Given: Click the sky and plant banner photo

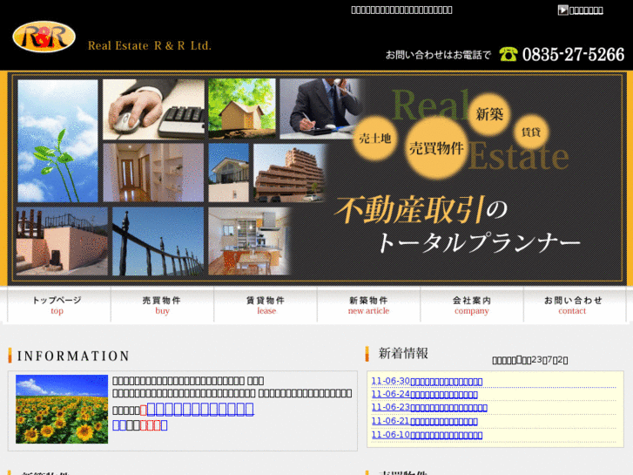Looking at the screenshot, I should tap(57, 140).
